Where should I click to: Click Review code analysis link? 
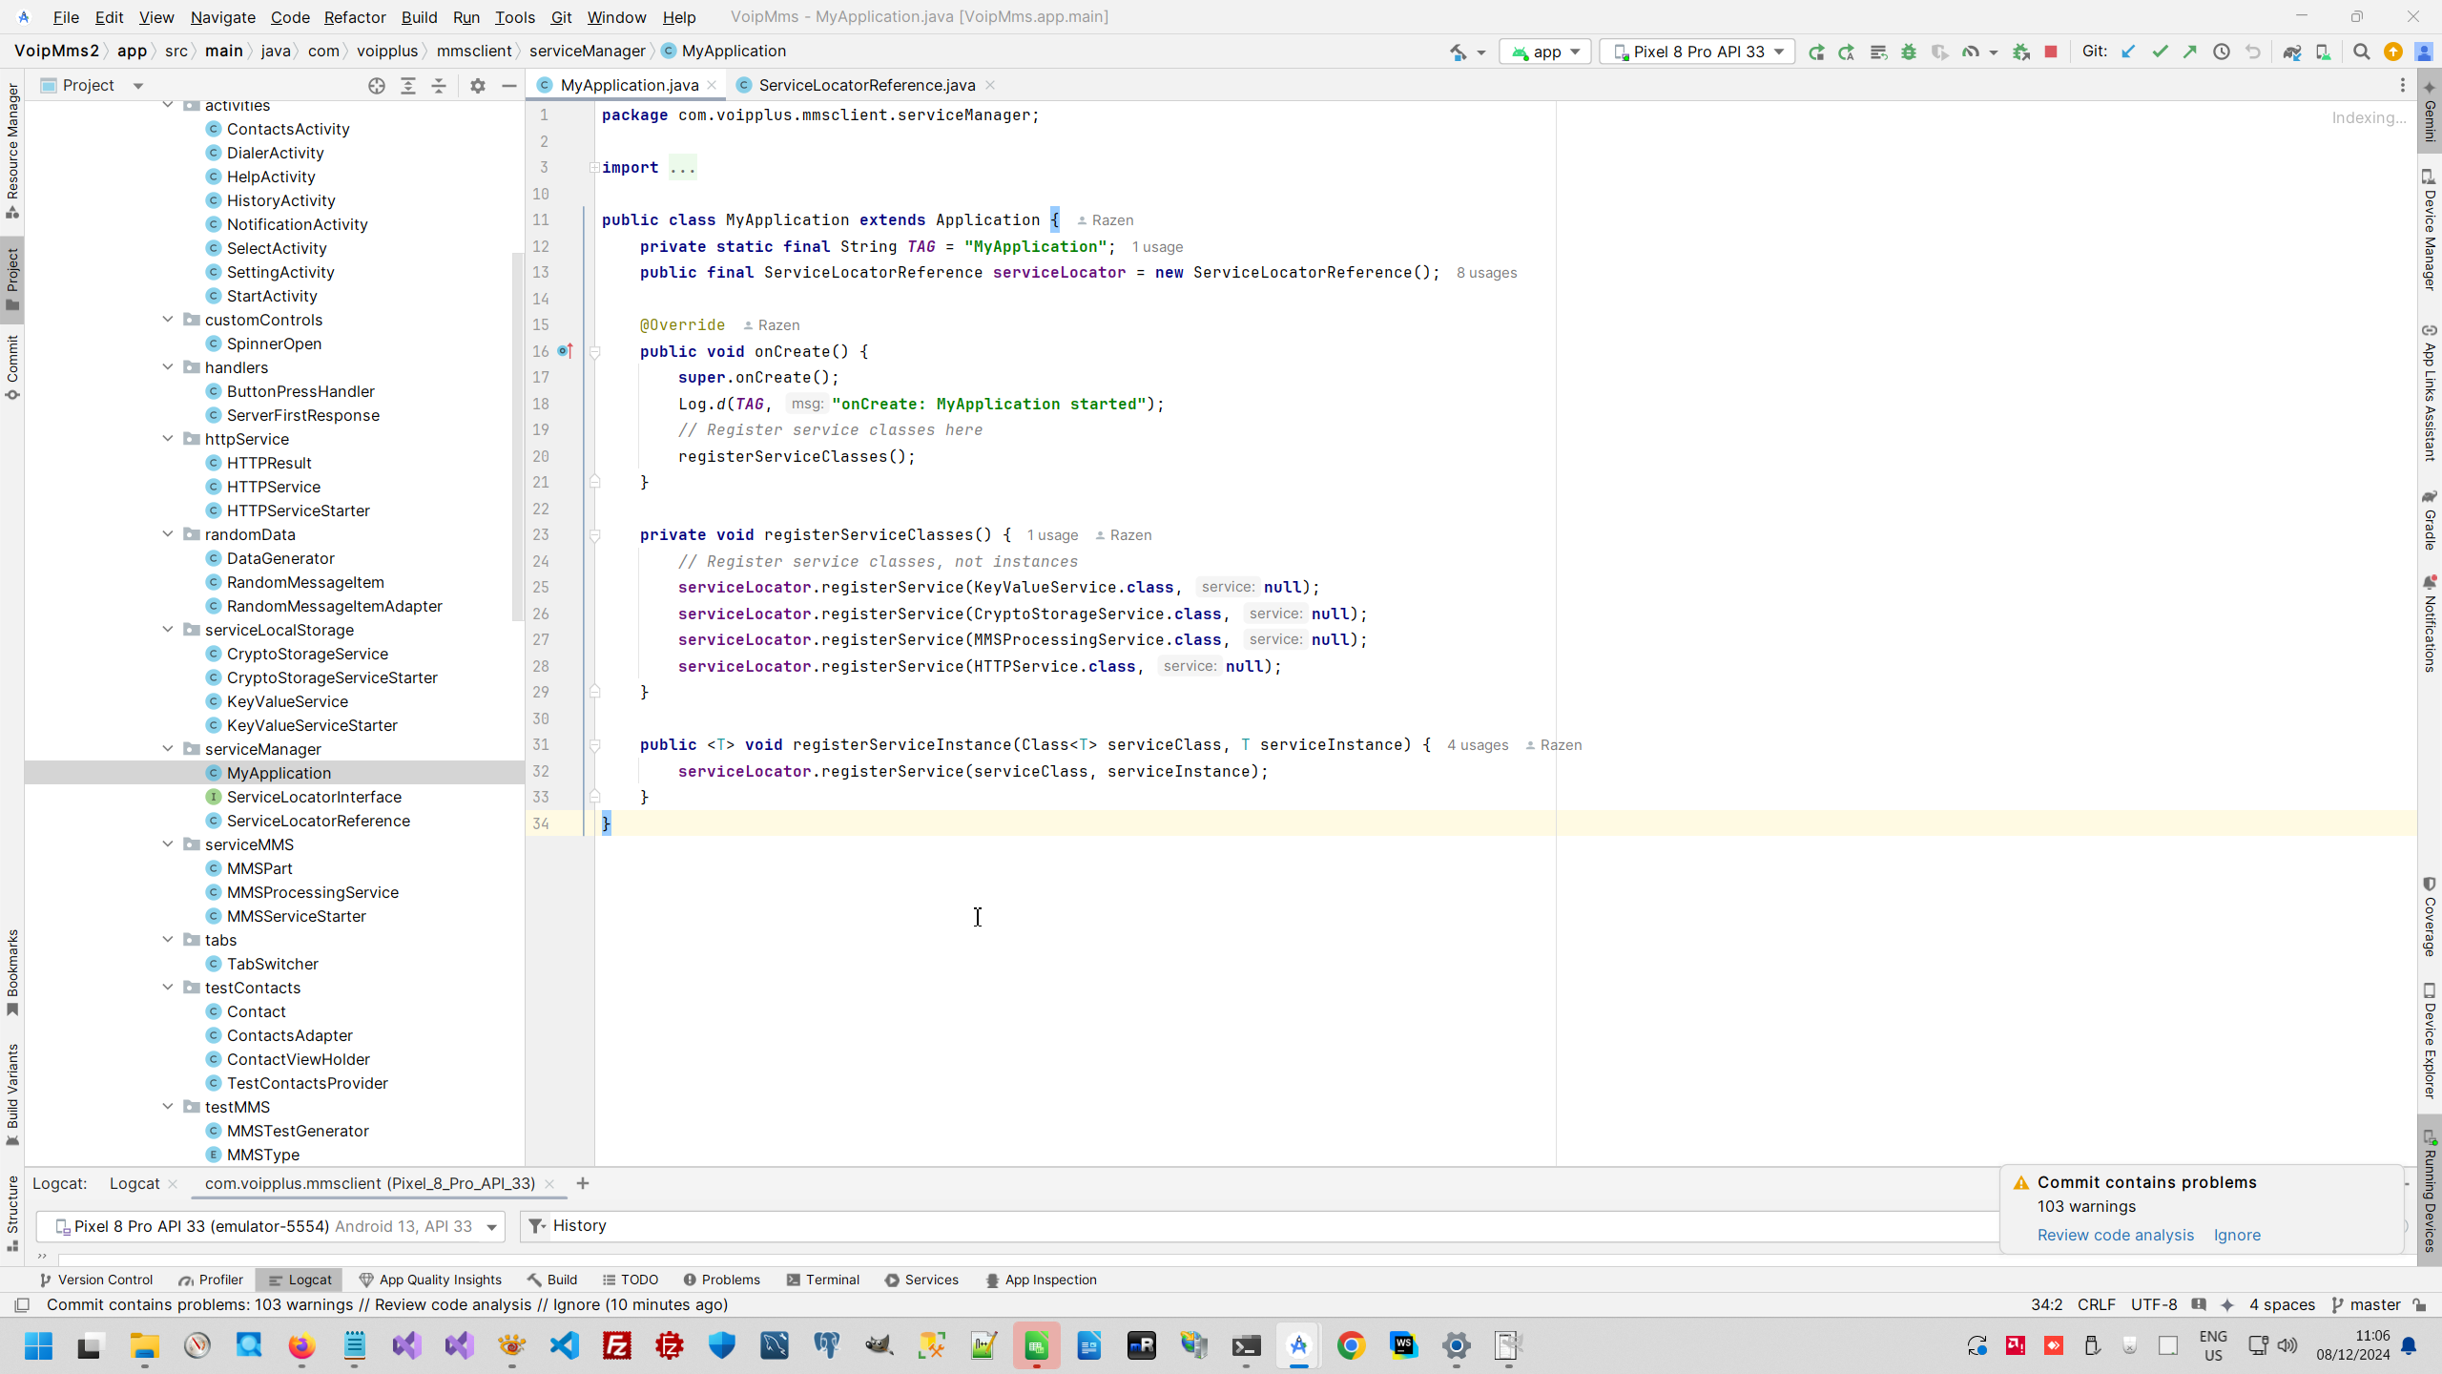2115,1235
